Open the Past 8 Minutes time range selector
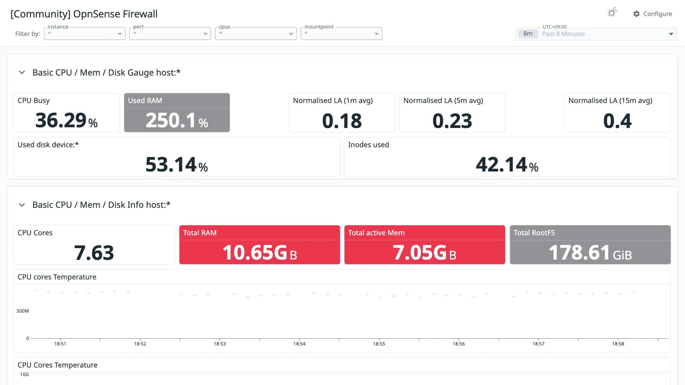This screenshot has height=385, width=685. pyautogui.click(x=596, y=34)
